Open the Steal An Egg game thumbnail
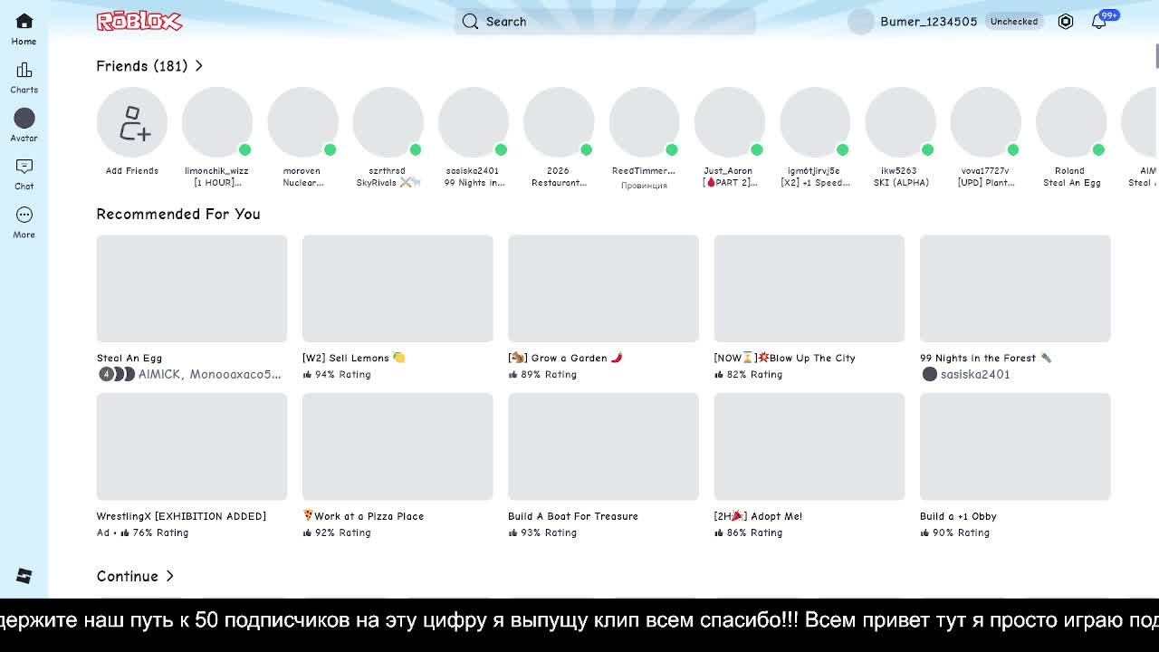Image resolution: width=1159 pixels, height=652 pixels. coord(192,289)
